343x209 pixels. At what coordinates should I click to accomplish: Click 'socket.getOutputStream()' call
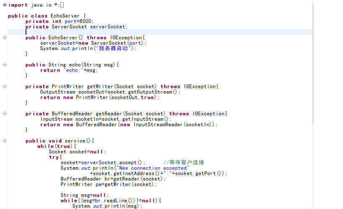tap(142, 92)
